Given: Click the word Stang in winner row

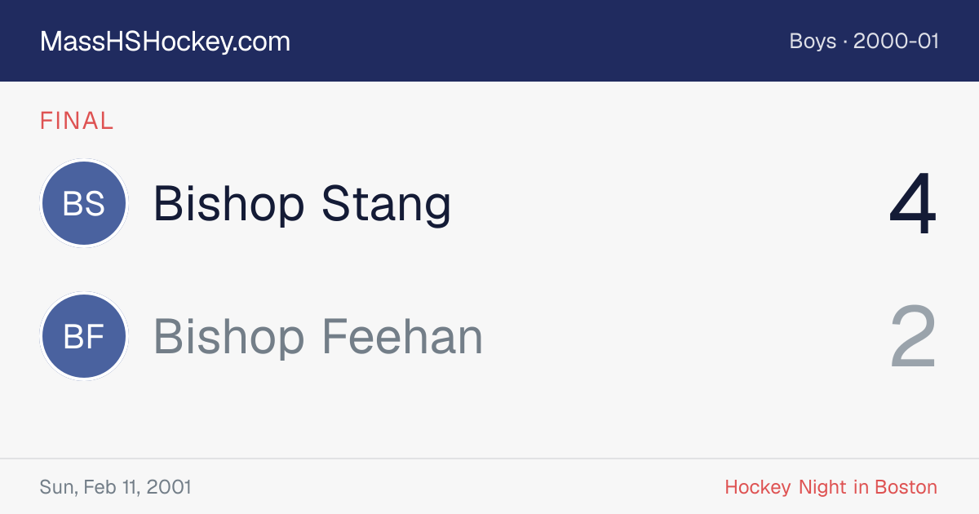Looking at the screenshot, I should pos(386,205).
